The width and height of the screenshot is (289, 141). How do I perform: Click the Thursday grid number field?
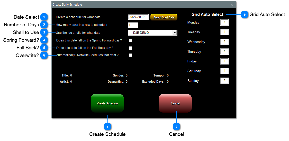pos(224,51)
